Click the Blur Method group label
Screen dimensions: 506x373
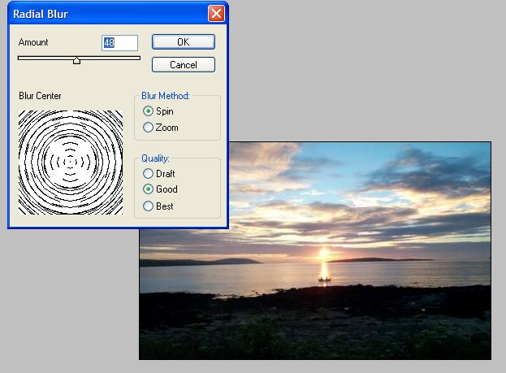pyautogui.click(x=166, y=96)
